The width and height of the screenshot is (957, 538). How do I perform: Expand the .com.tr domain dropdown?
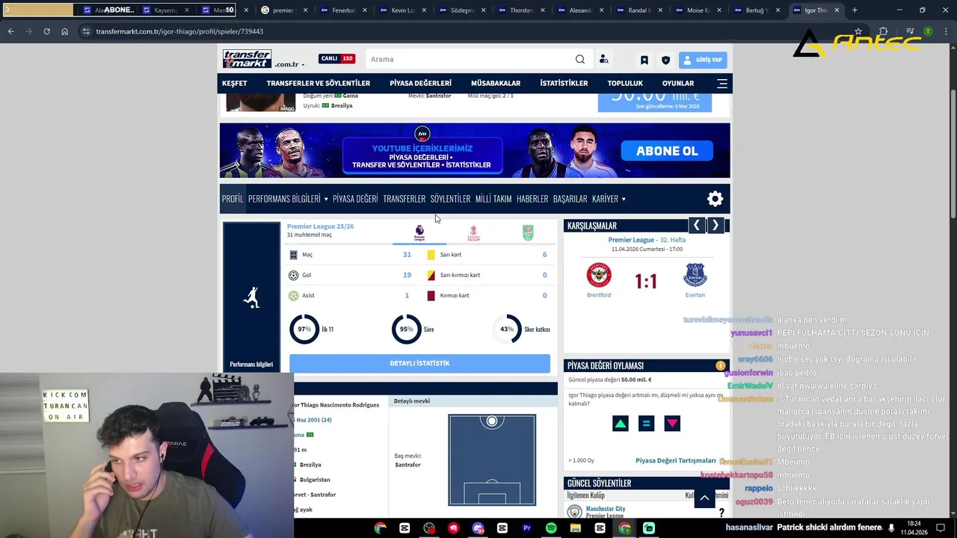[x=290, y=64]
